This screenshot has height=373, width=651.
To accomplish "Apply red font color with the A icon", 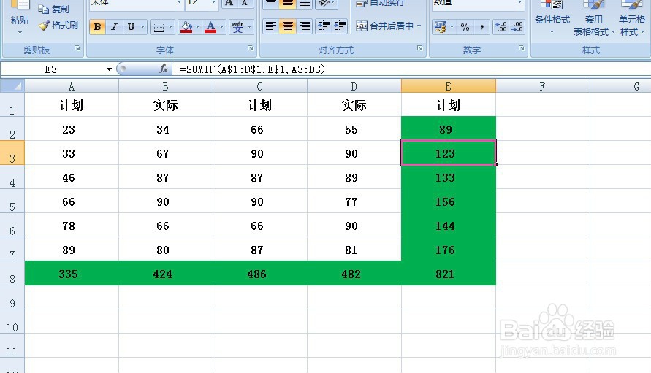I will coord(210,27).
